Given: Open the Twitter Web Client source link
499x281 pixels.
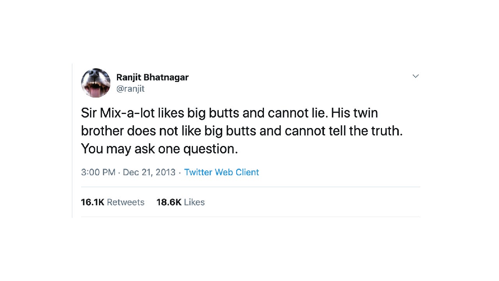Looking at the screenshot, I should 221,172.
